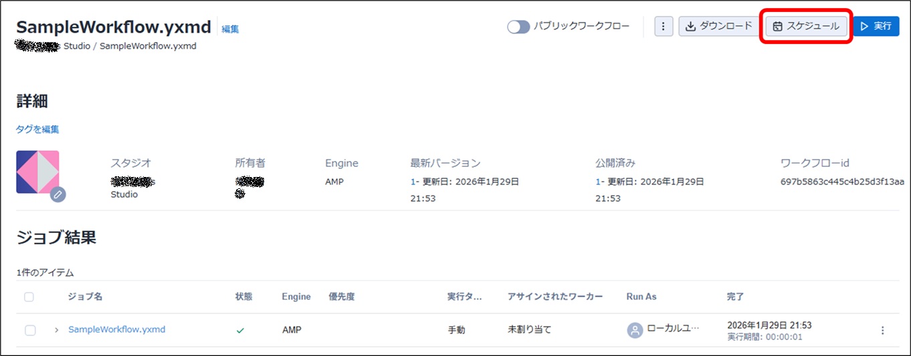Sort by the 完了 column header
The height and width of the screenshot is (356, 911).
(x=735, y=297)
